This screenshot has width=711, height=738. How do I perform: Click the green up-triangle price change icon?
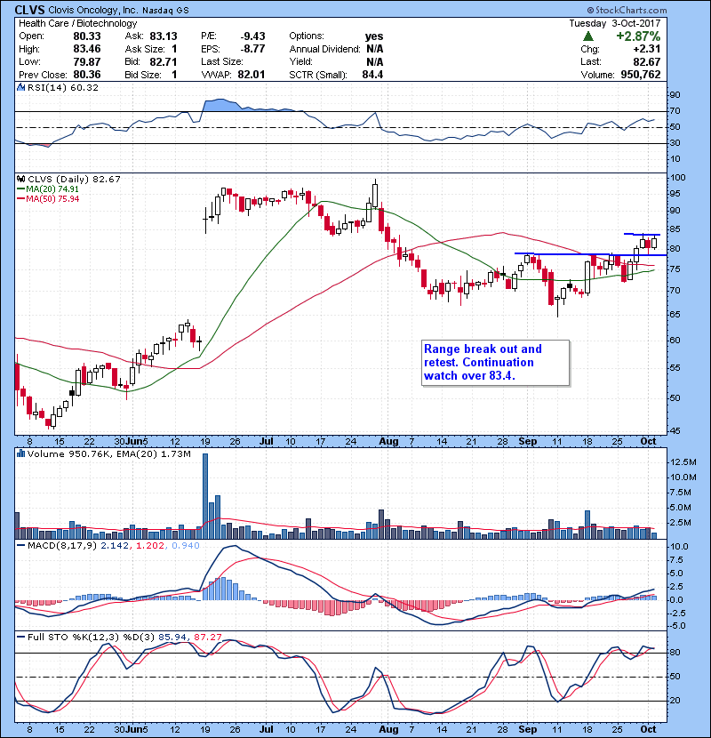587,36
